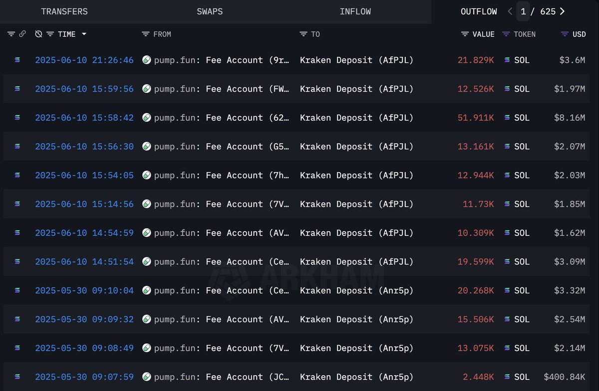The width and height of the screenshot is (599, 391).
Task: Click the $1.85M USD amount
Action: (x=570, y=204)
